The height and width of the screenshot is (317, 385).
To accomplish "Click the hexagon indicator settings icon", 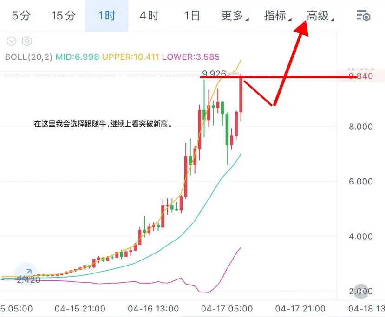I will point(27,41).
